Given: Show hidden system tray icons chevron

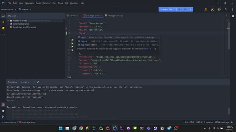Looking at the screenshot, I should tap(205, 128).
